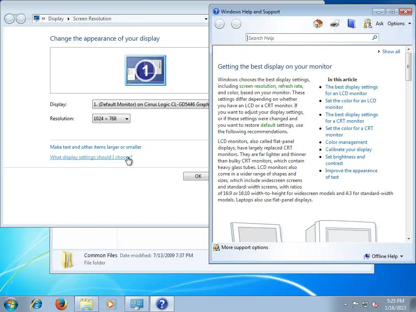416x312 pixels.
Task: Open What display settings should I choose link
Action: pos(91,157)
